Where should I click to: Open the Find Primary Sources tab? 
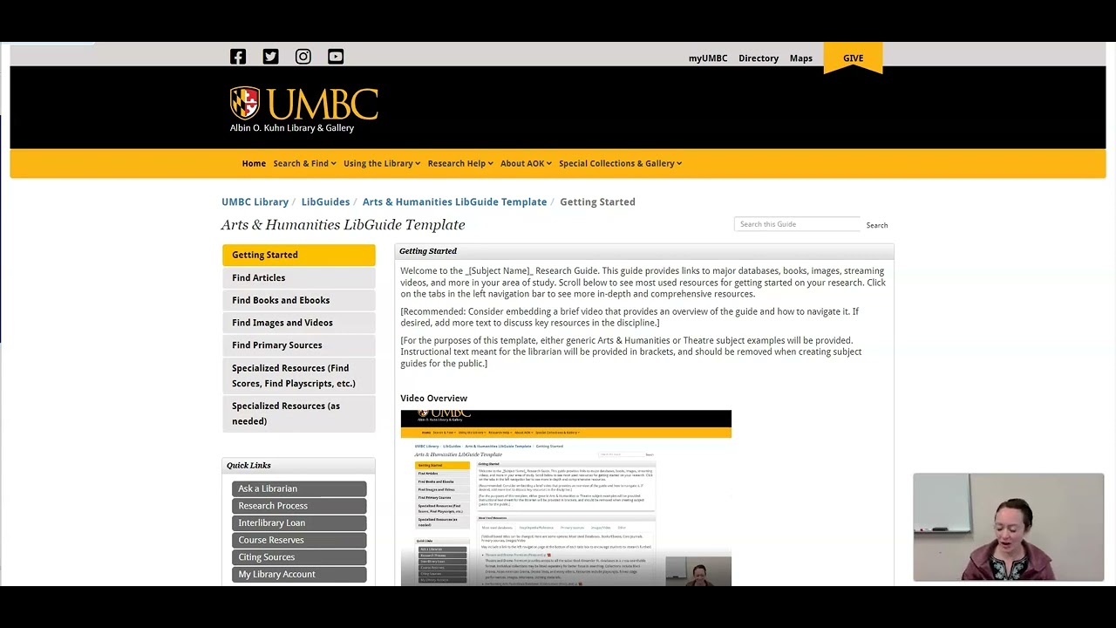click(299, 345)
